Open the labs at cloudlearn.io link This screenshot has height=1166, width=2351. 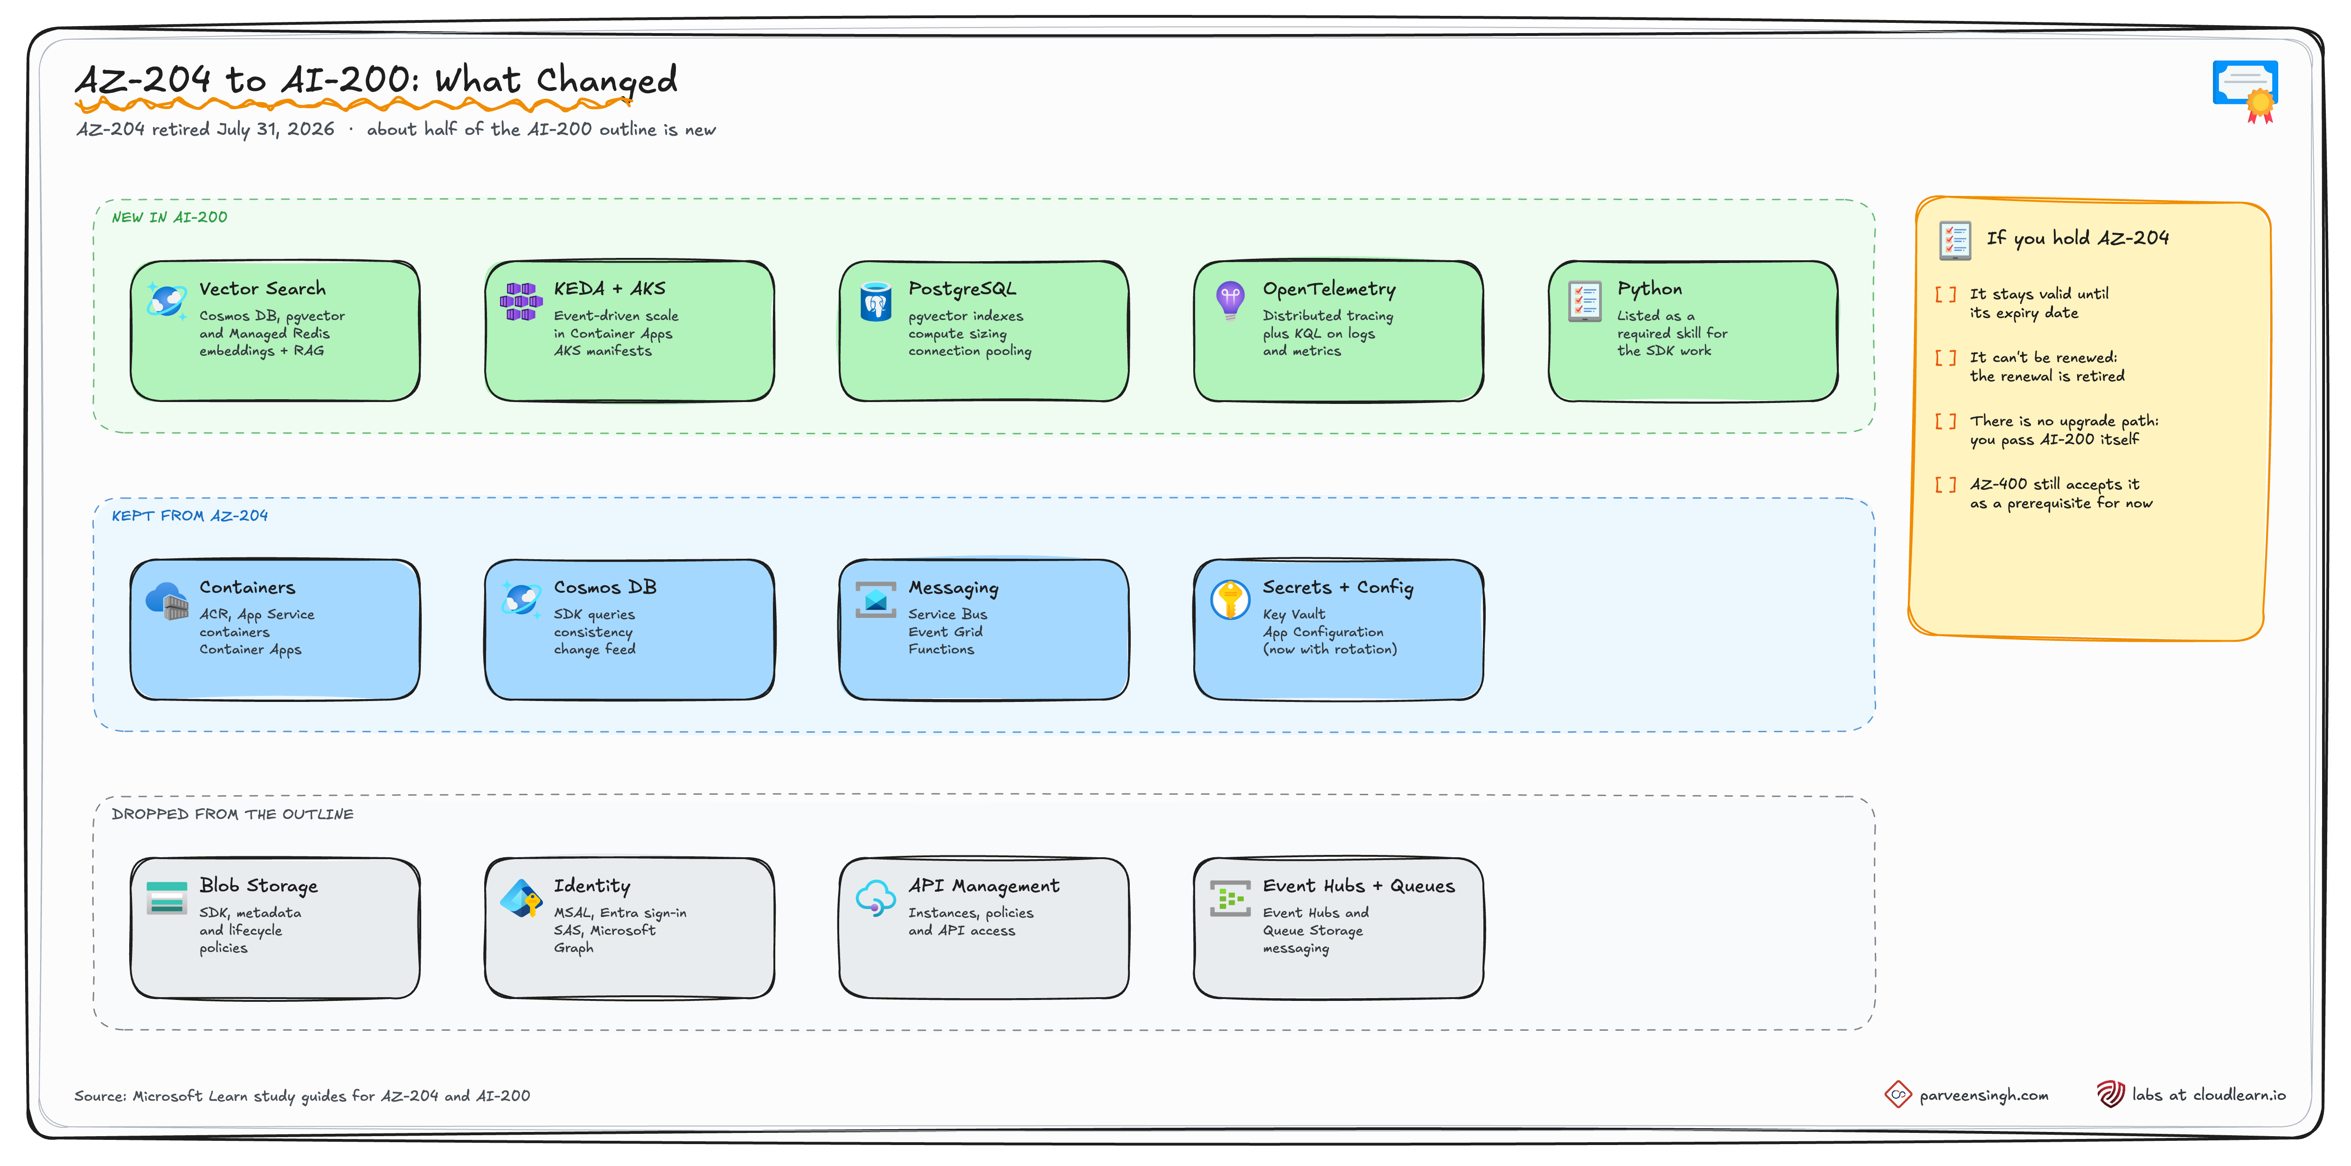(2209, 1095)
